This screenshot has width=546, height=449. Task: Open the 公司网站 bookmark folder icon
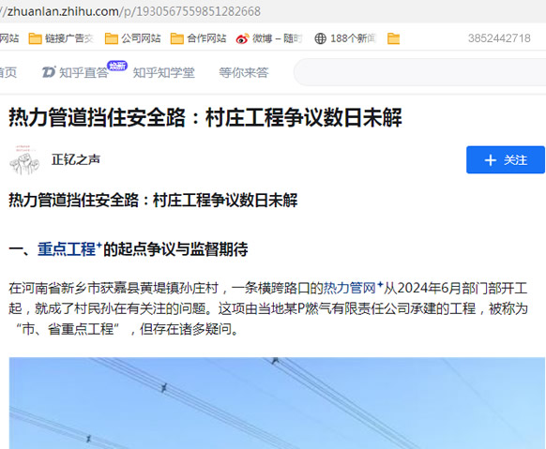click(x=112, y=38)
